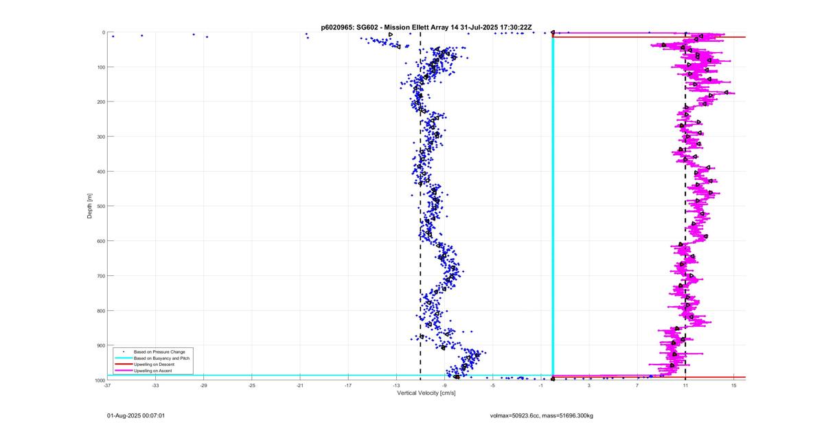Click x-axis tick label '-9'

click(444, 385)
